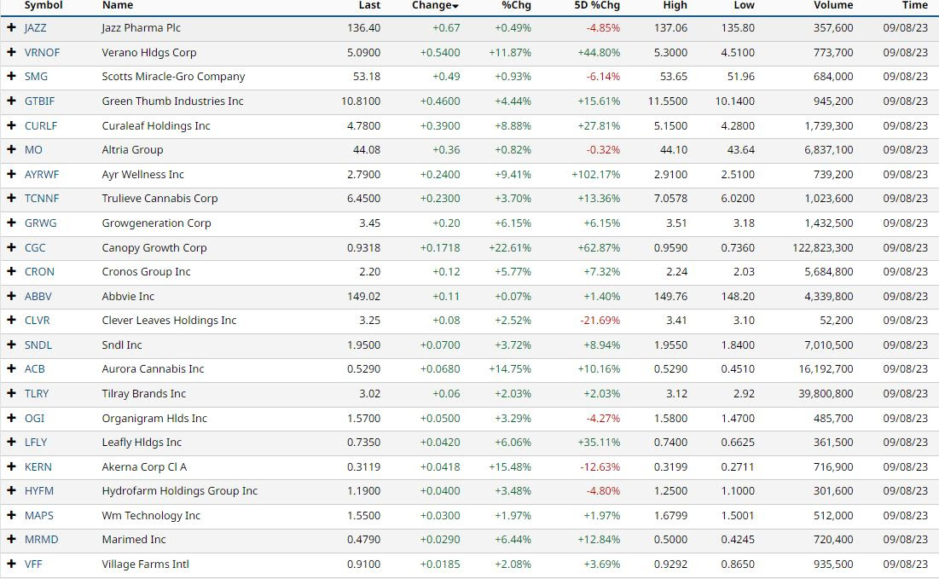The width and height of the screenshot is (939, 579).
Task: Open the MRMD symbol link
Action: (x=41, y=539)
